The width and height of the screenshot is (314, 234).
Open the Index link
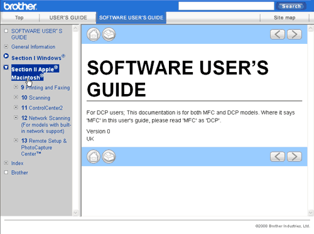click(x=17, y=163)
